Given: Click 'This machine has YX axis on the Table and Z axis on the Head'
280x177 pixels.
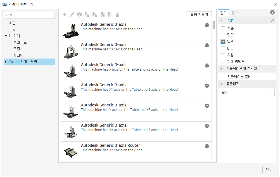Looking at the screenshot, I should (x=129, y=130).
